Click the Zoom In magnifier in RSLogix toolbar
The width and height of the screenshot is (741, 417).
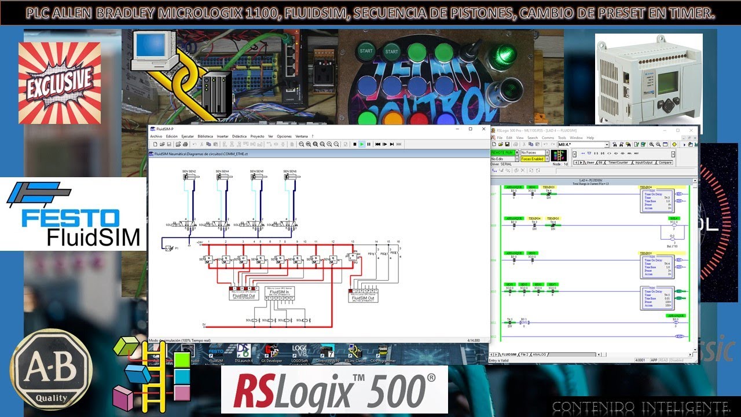pyautogui.click(x=651, y=144)
